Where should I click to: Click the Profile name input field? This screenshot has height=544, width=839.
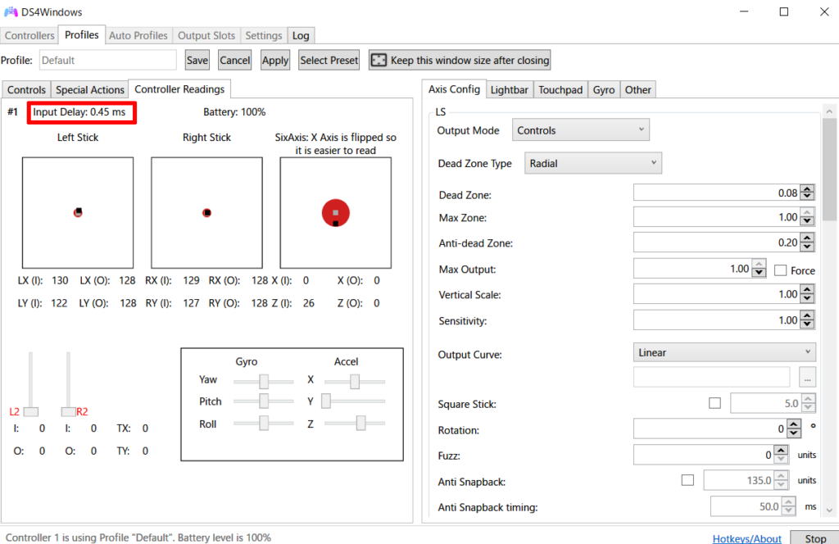click(107, 60)
